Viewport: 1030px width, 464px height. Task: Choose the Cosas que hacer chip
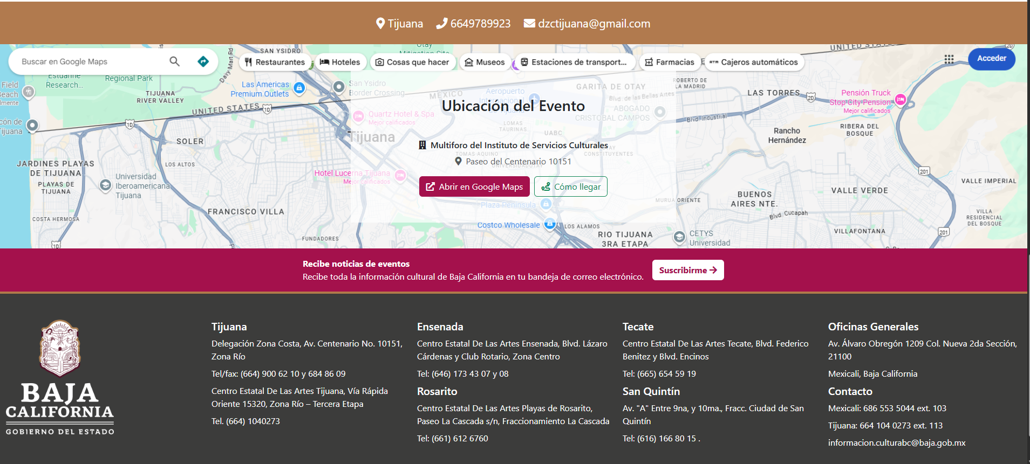pos(412,62)
